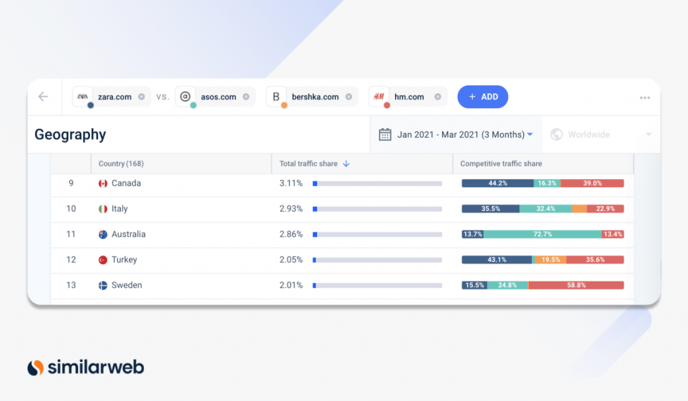Remove asos.com from the comparison
Screen dimensions: 688x401
pos(245,96)
